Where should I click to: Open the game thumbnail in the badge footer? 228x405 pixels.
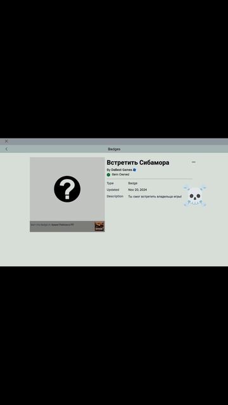pyautogui.click(x=99, y=227)
